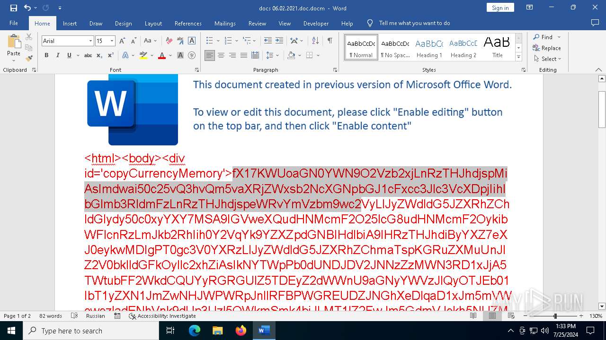Cut the selection with the scissors icon
606x340 pixels.
pyautogui.click(x=29, y=37)
